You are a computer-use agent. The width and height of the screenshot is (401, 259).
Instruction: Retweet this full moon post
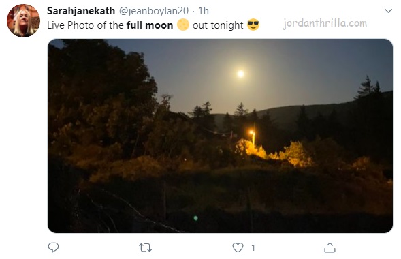[145, 247]
